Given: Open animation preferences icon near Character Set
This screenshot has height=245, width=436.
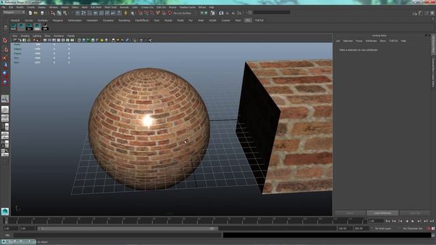Looking at the screenshot, I should click(433, 229).
